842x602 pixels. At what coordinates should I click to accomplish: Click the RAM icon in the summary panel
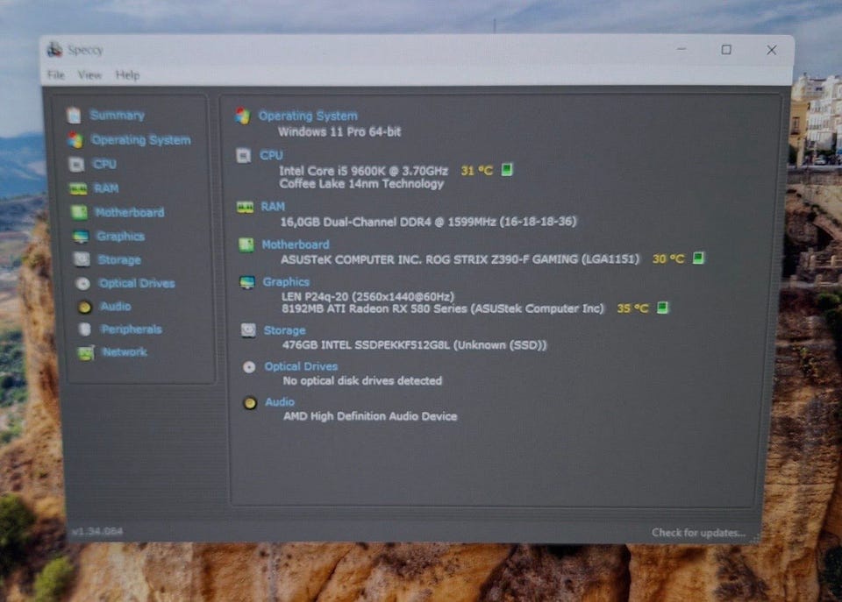[x=246, y=207]
